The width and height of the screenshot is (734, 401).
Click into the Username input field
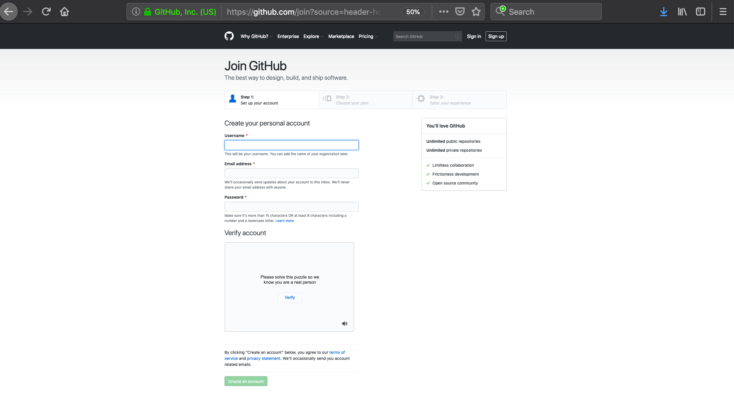[292, 145]
